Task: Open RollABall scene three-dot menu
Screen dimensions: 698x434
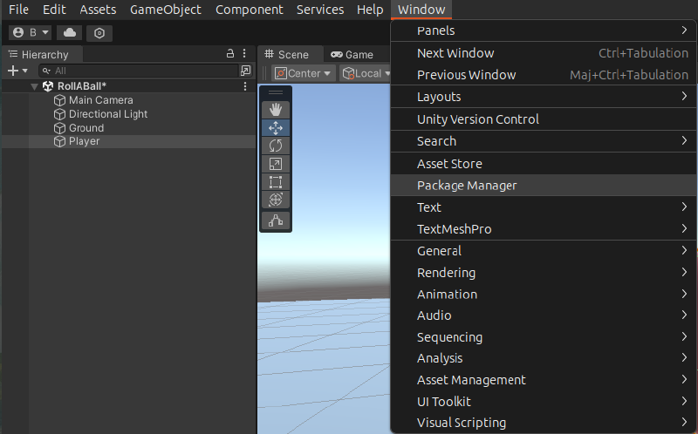Action: click(245, 86)
